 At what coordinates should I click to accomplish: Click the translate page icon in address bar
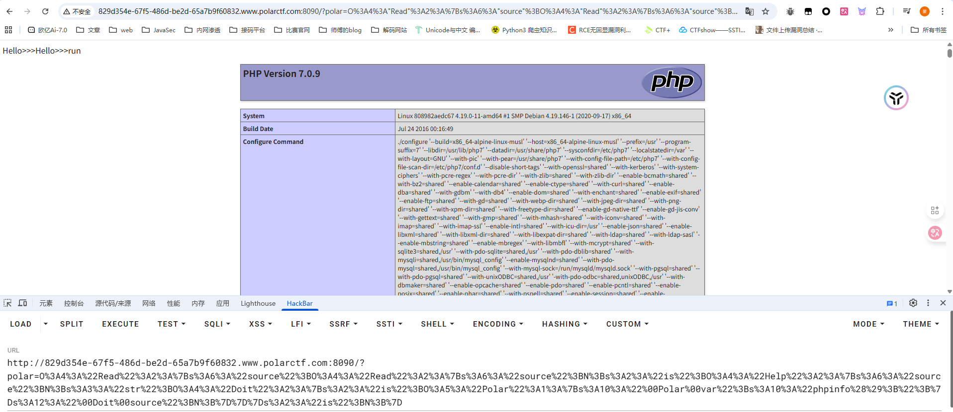pyautogui.click(x=750, y=11)
